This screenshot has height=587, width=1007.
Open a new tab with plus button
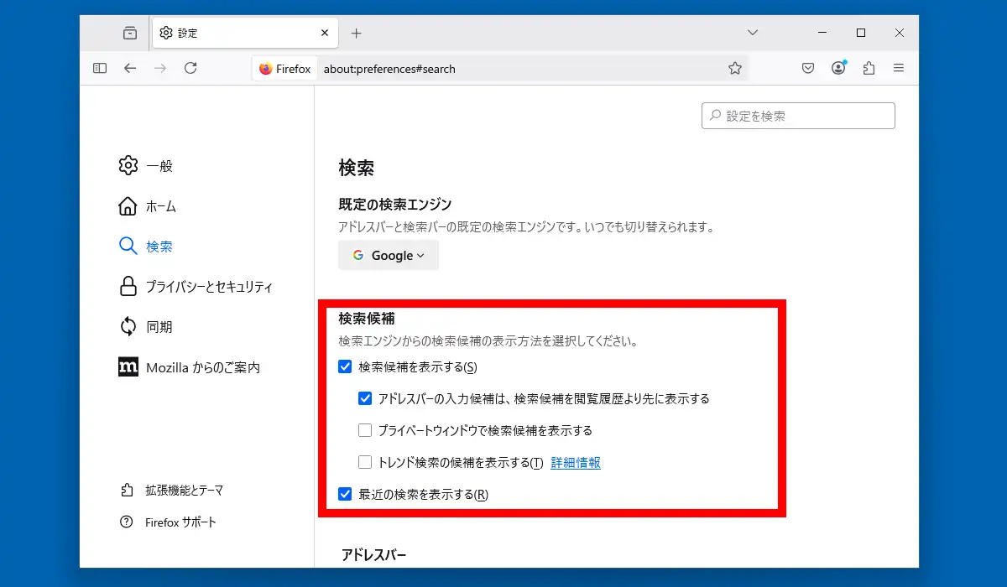pyautogui.click(x=356, y=34)
